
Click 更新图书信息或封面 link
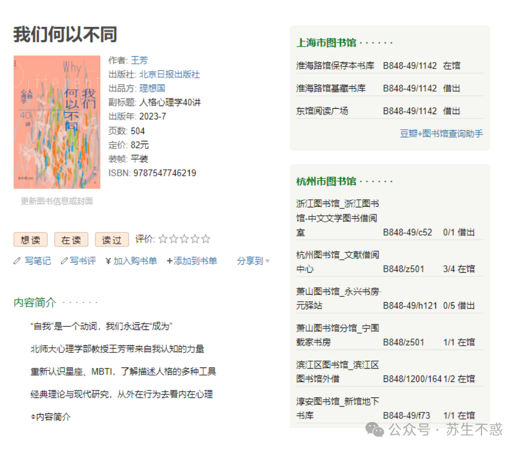point(57,201)
